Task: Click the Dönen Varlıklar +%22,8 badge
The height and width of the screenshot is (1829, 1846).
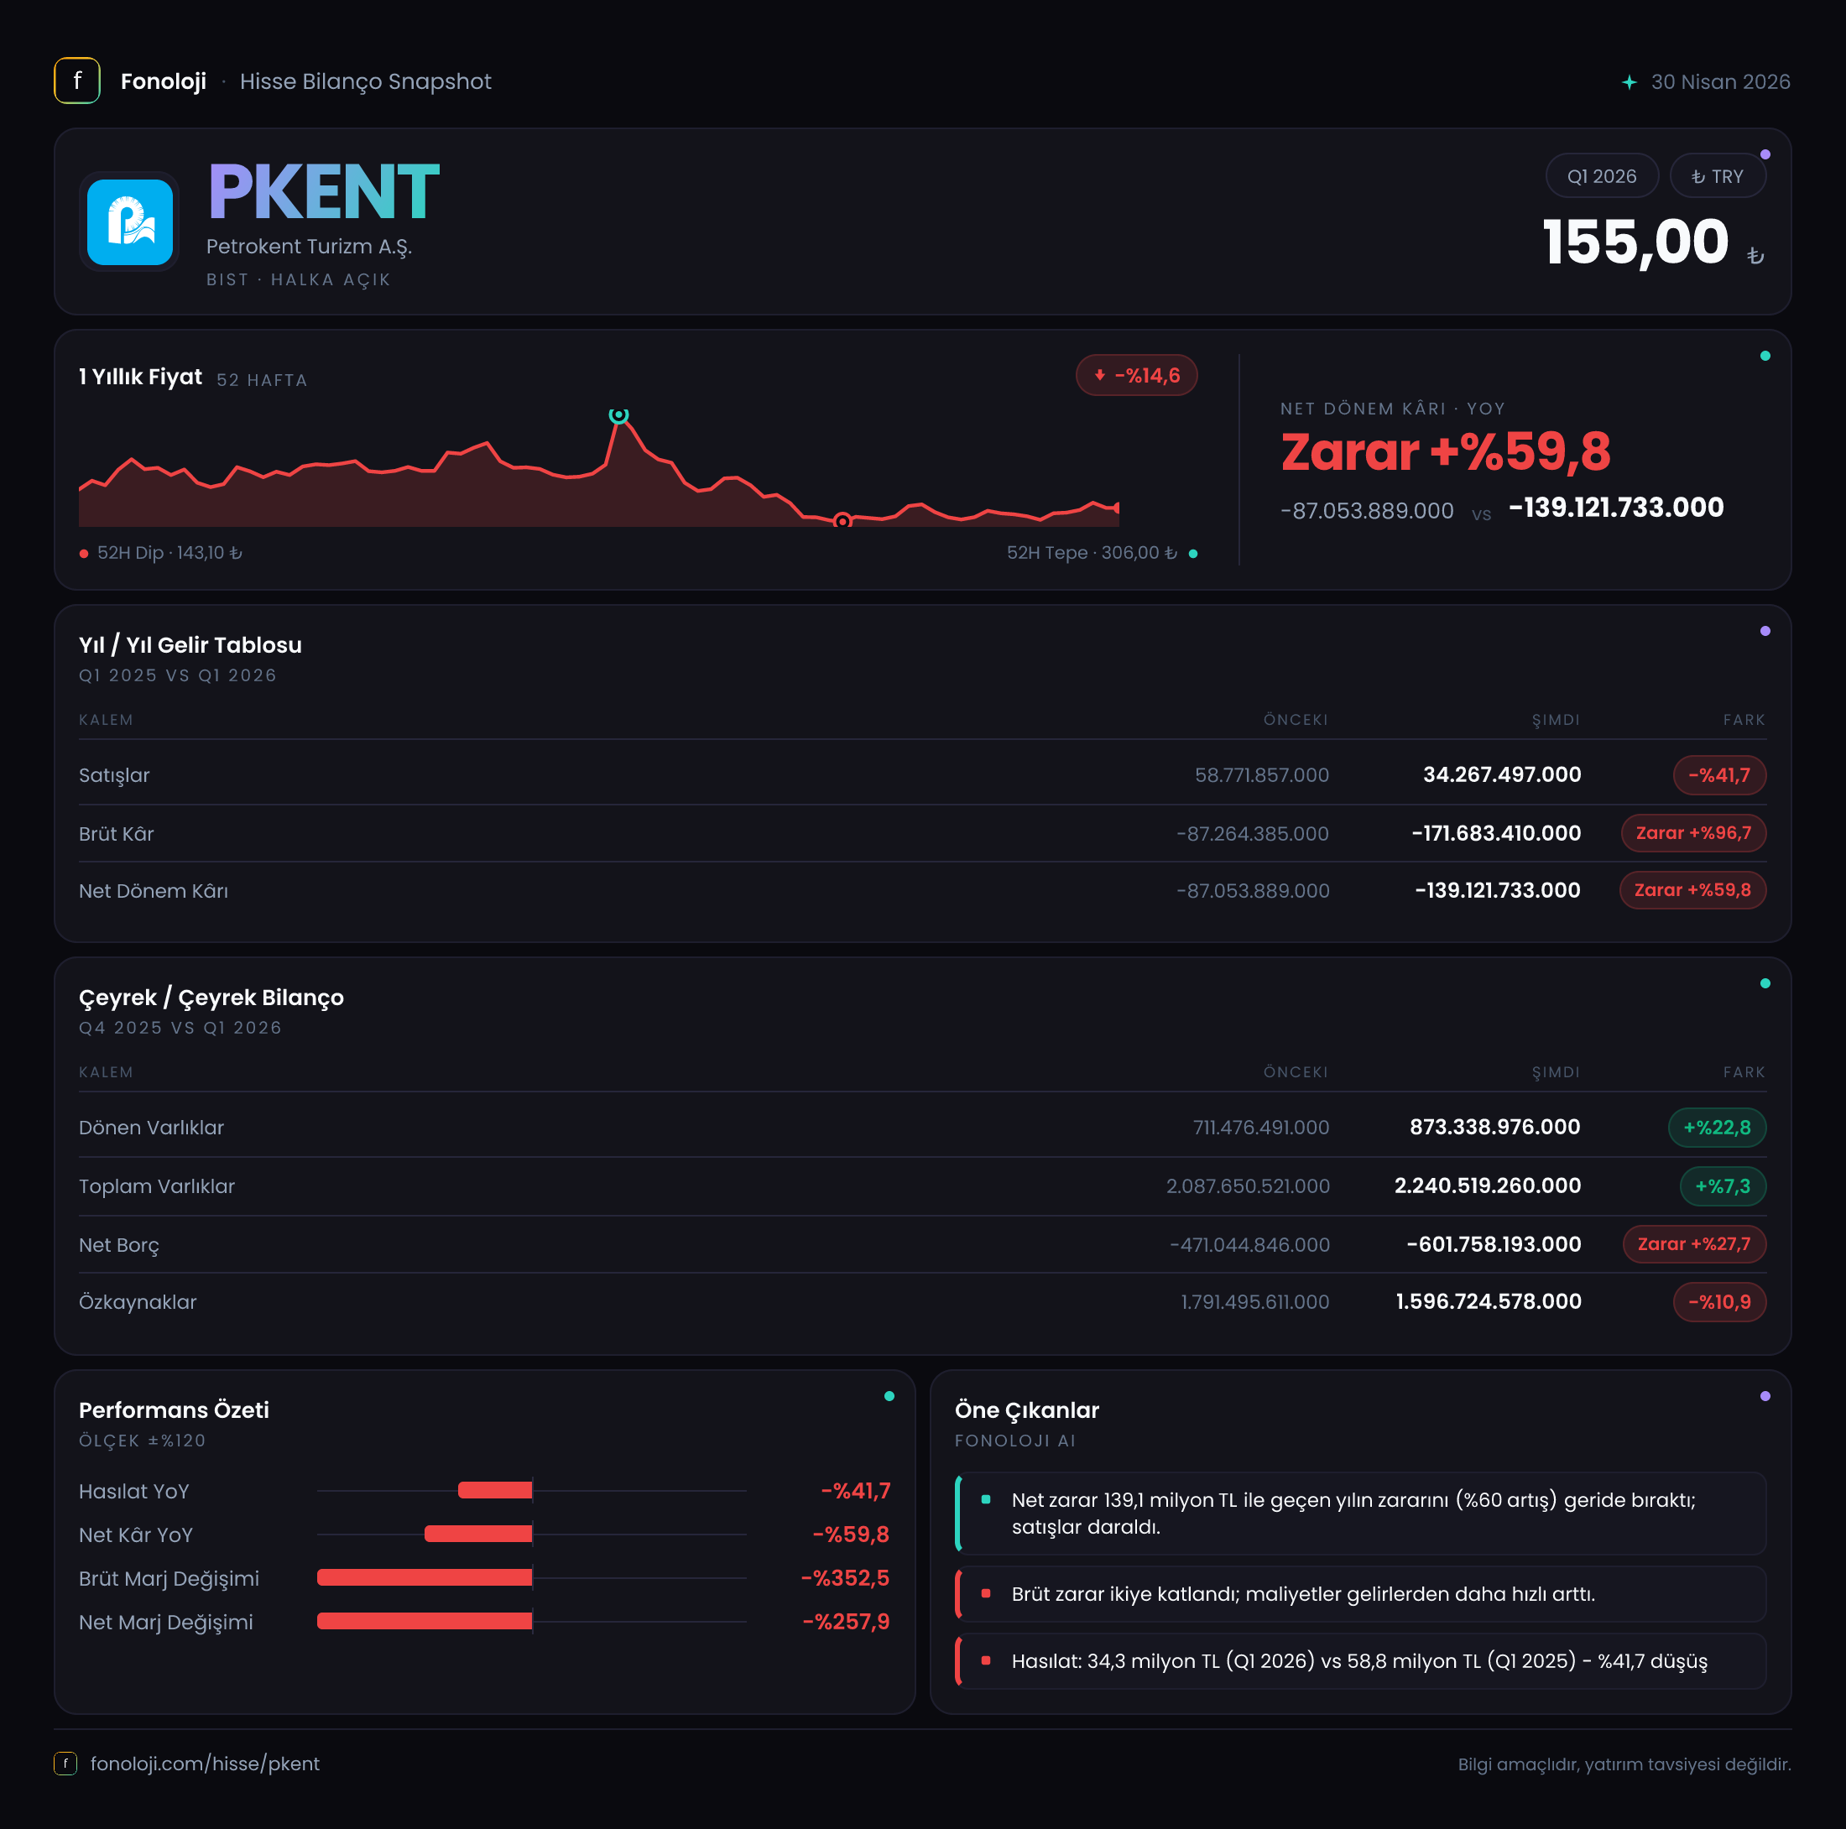Action: (1717, 1128)
